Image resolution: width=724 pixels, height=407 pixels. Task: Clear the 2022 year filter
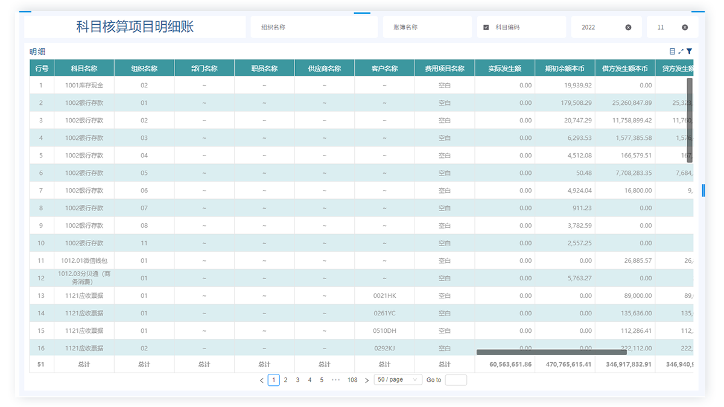pos(628,27)
